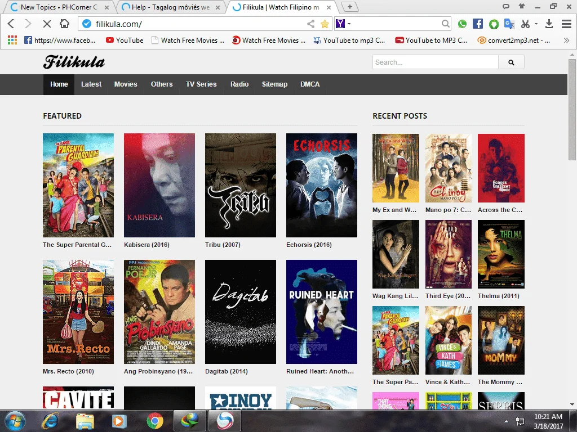
Task: Open a new tab with plus button
Action: click(x=349, y=7)
